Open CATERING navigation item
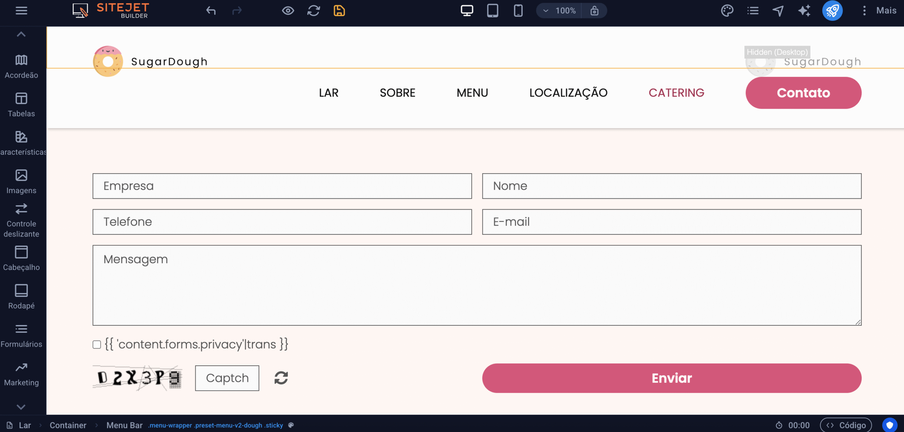The width and height of the screenshot is (904, 432). [676, 93]
